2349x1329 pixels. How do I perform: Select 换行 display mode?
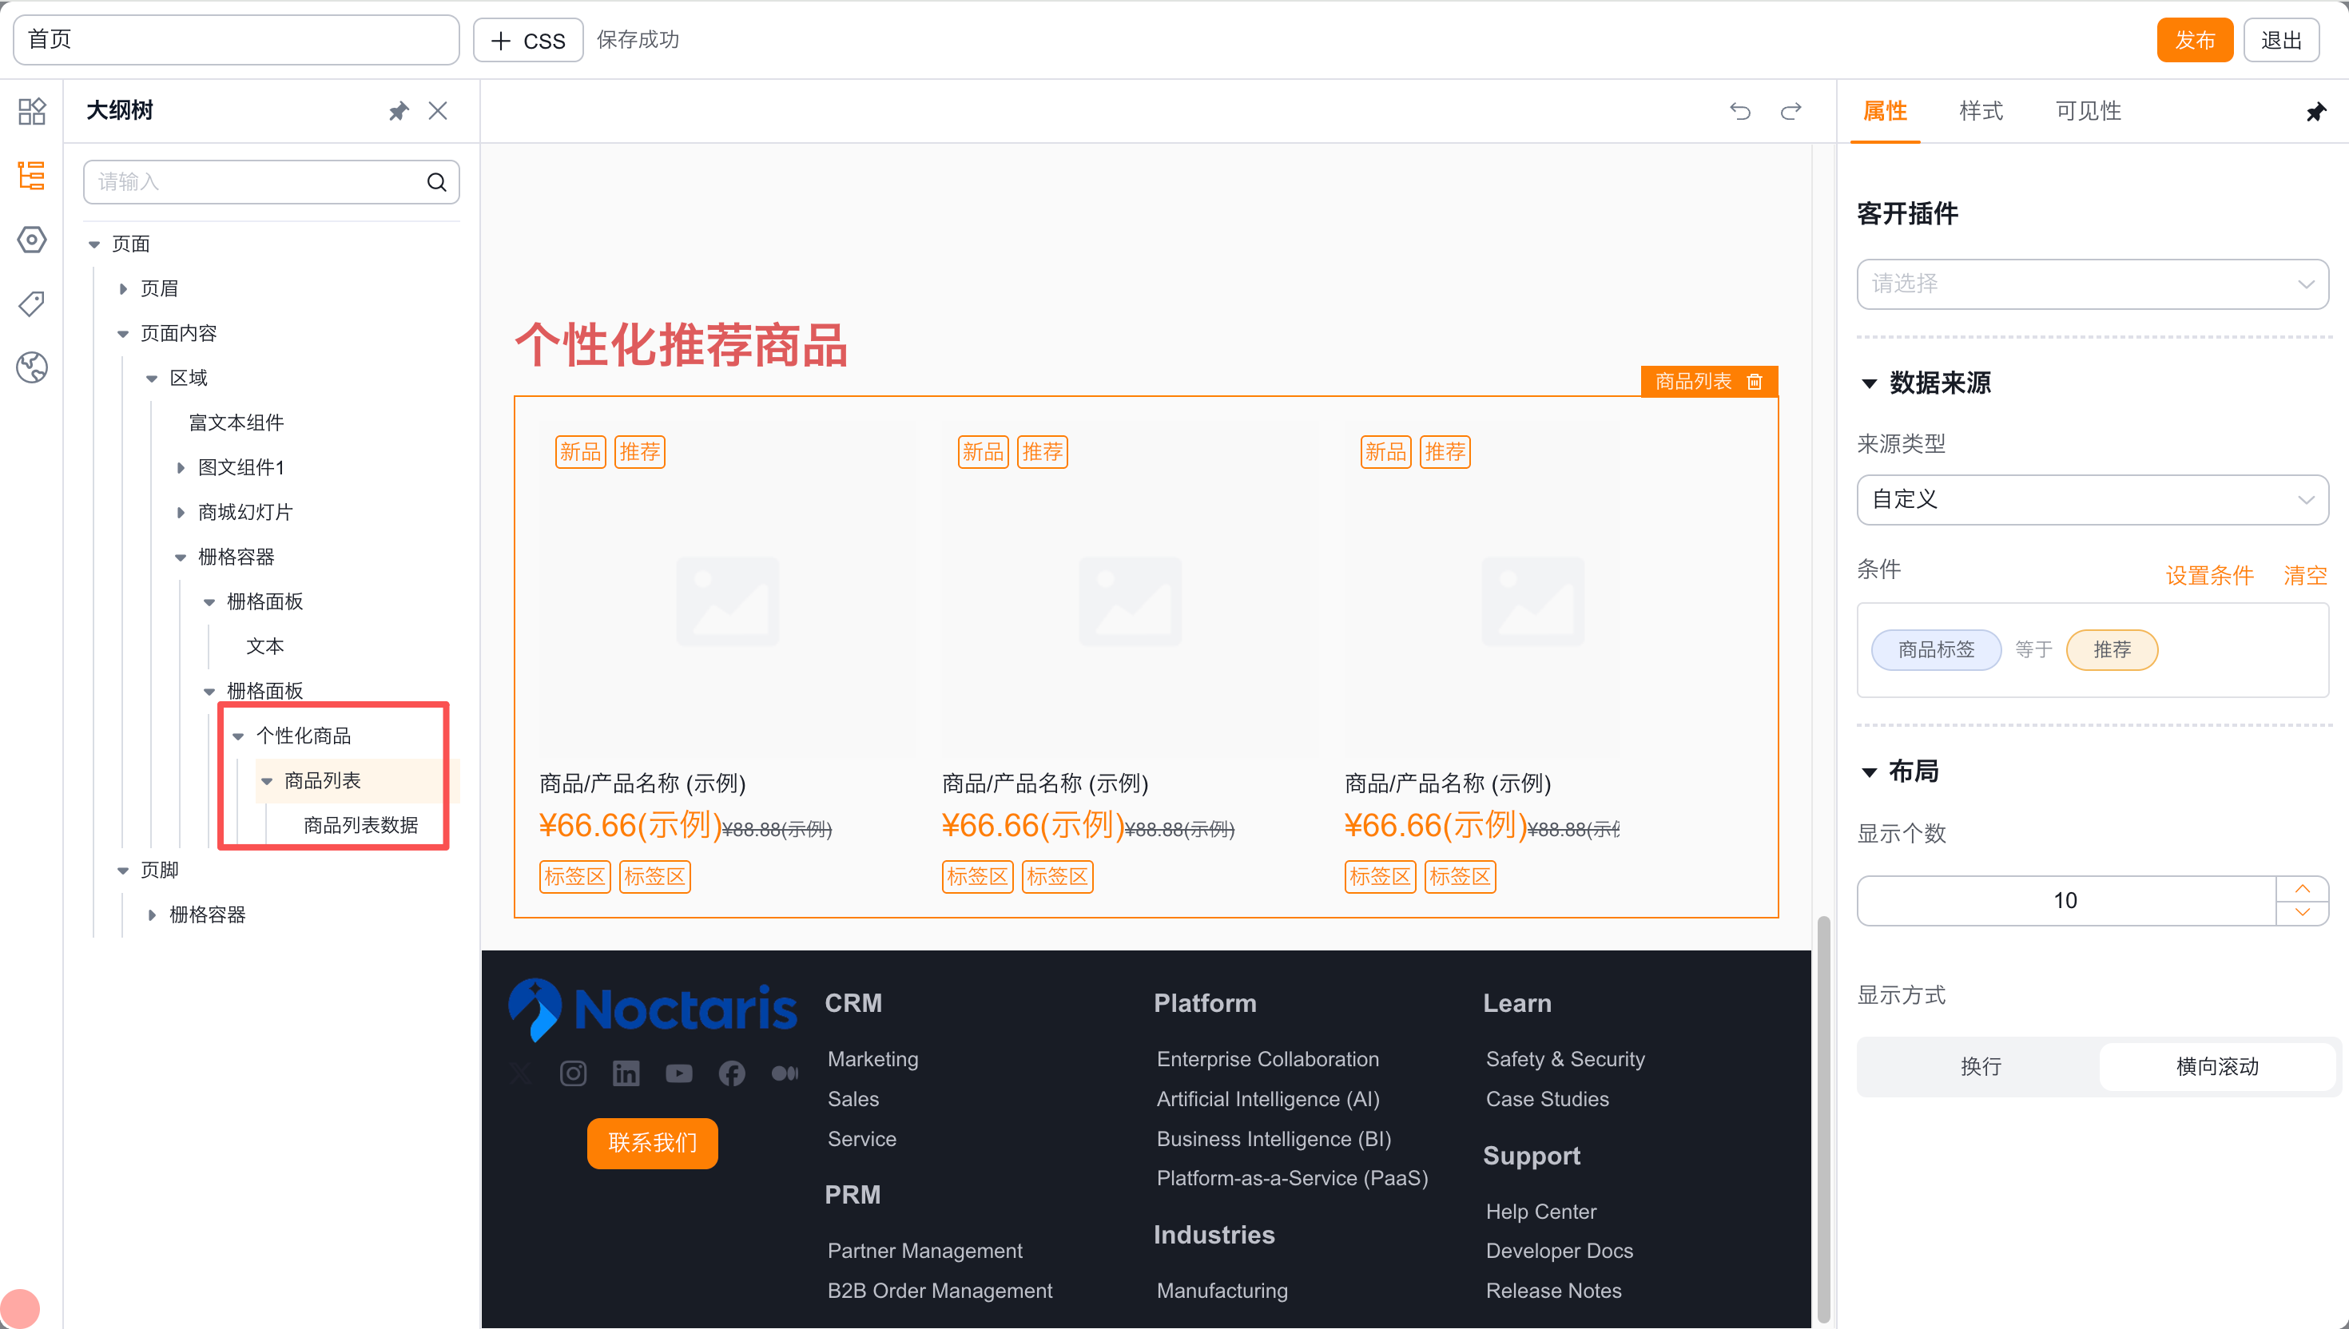(x=1980, y=1066)
